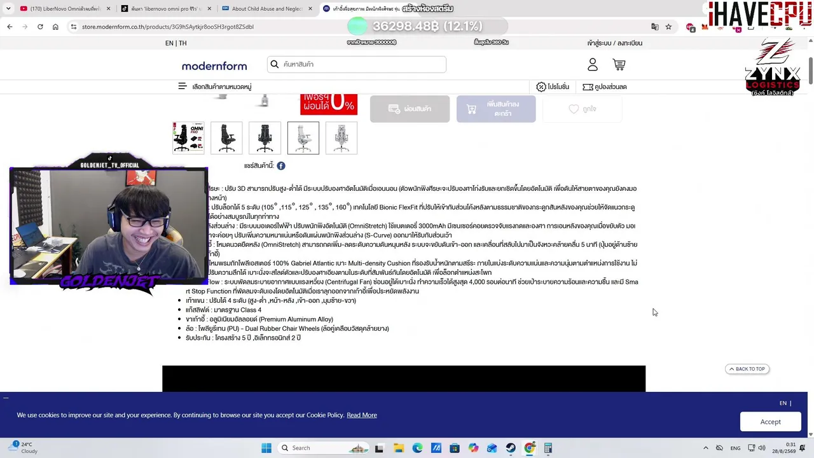Open the browser home page
This screenshot has height=458, width=814.
(x=55, y=27)
